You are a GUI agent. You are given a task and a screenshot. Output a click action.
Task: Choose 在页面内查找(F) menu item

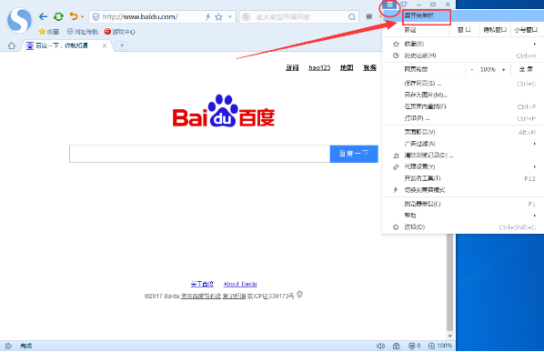[x=463, y=106]
